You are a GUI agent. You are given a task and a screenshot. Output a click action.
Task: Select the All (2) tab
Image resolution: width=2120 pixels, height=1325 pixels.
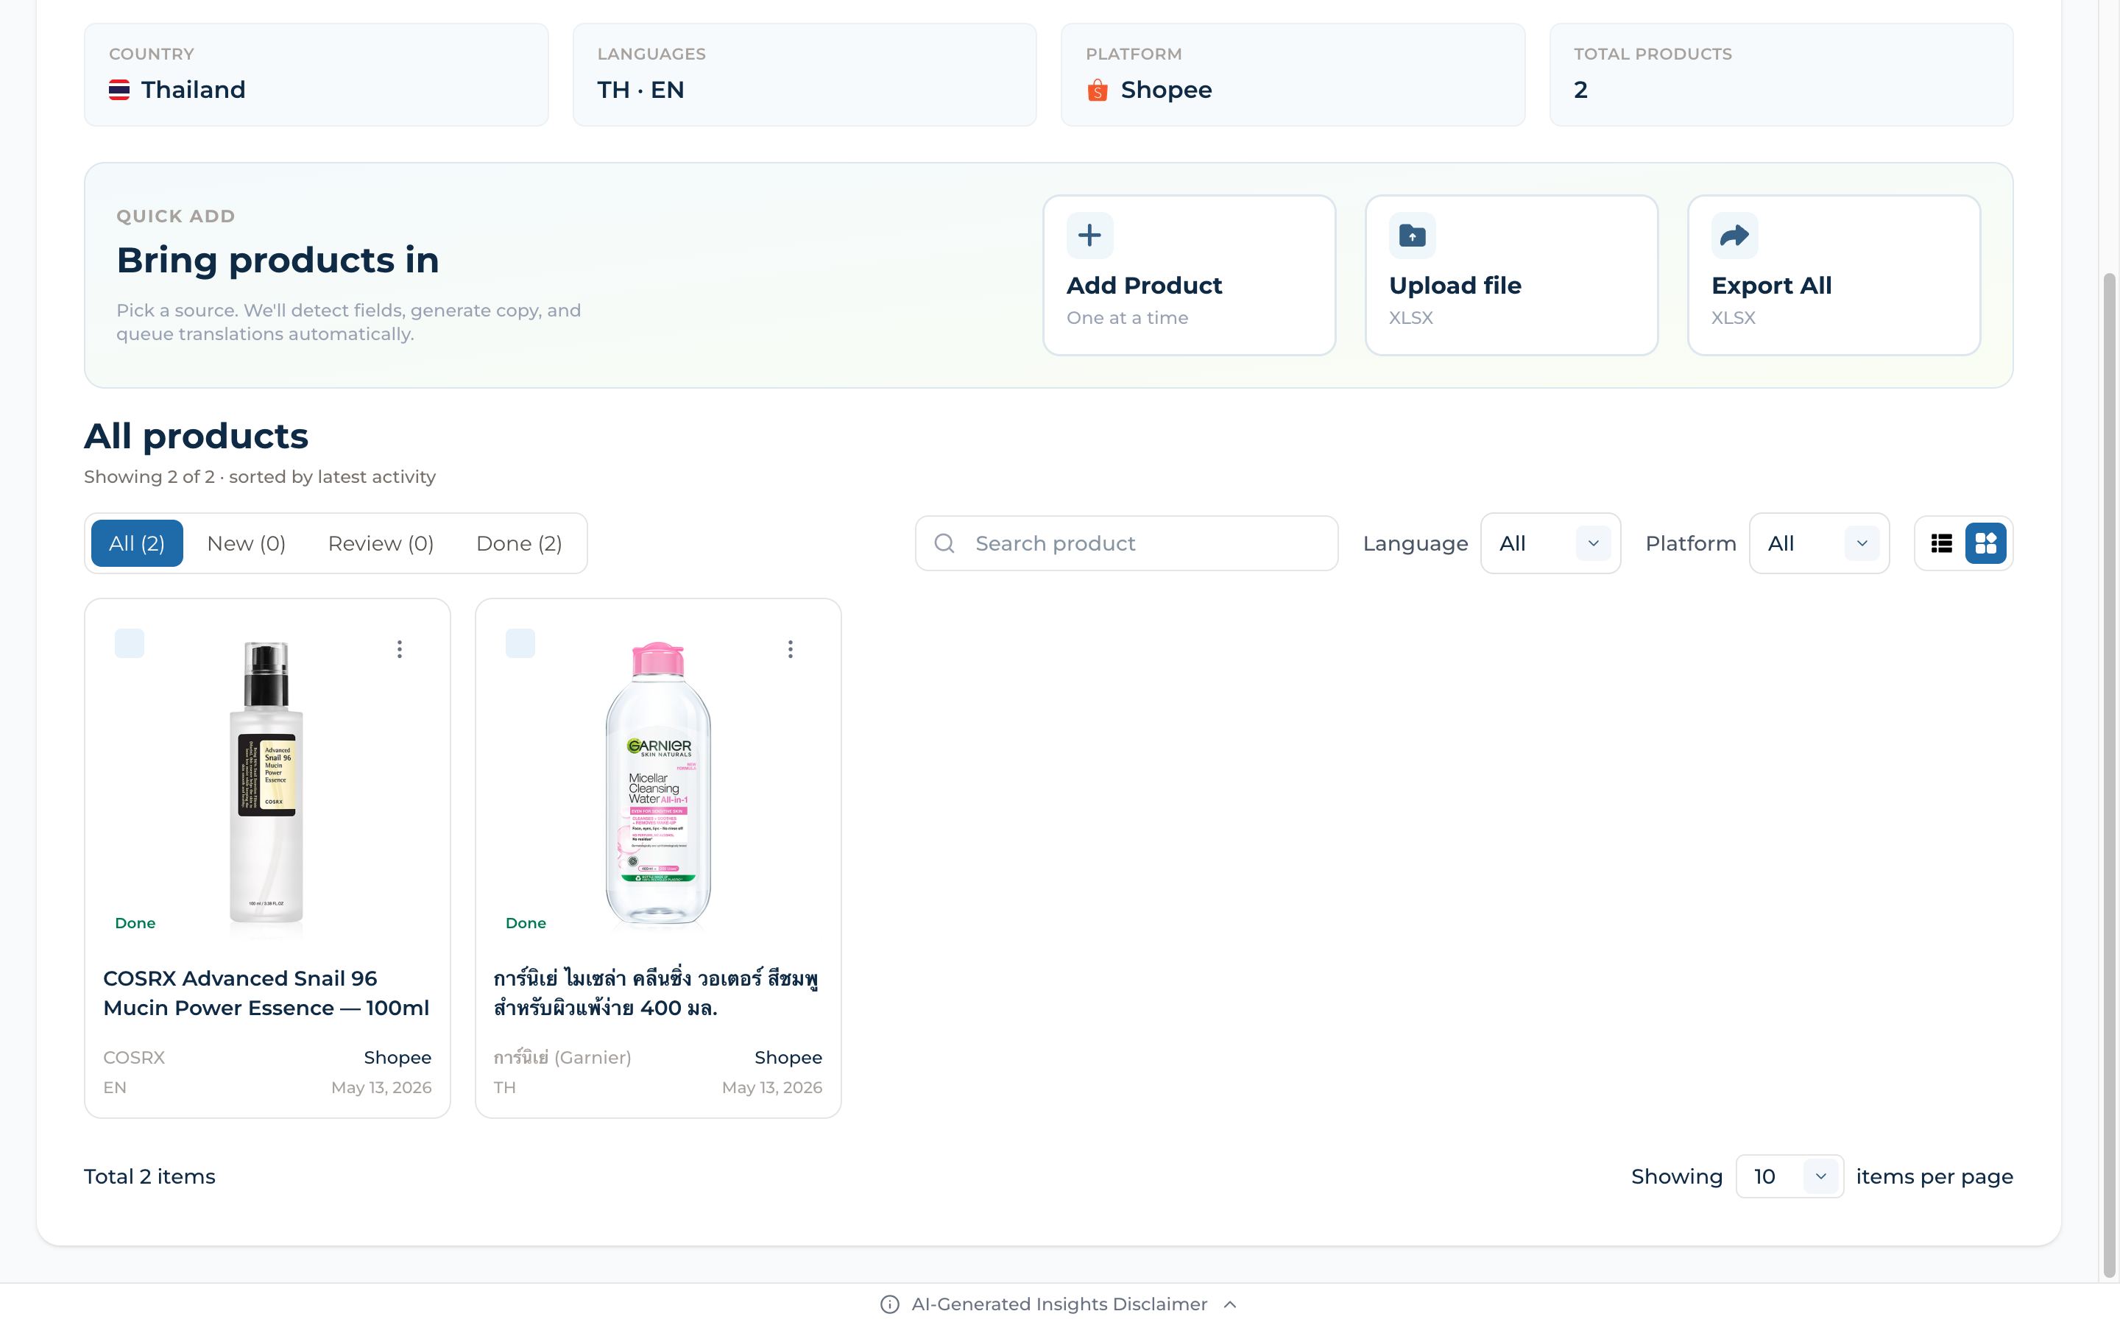tap(137, 543)
